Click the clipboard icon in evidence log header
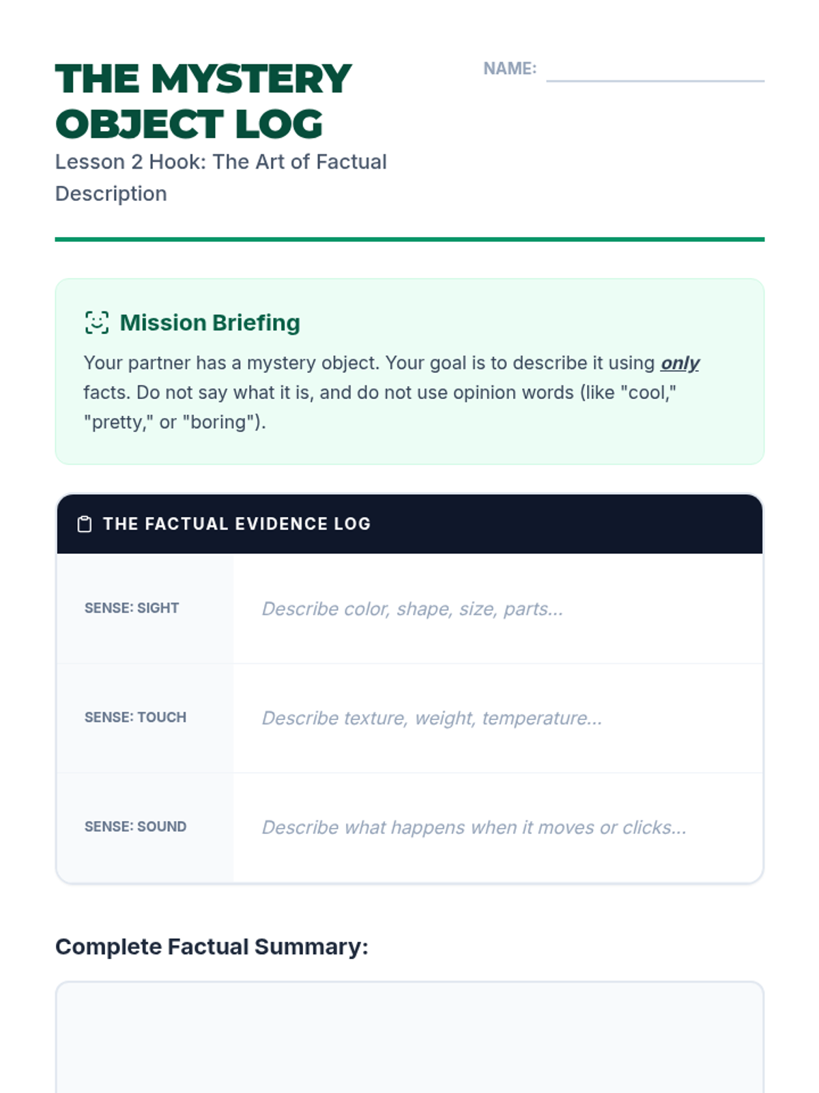Image resolution: width=819 pixels, height=1093 pixels. click(85, 524)
